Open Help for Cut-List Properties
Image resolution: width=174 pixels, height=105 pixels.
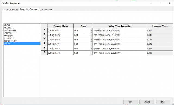click(163, 102)
